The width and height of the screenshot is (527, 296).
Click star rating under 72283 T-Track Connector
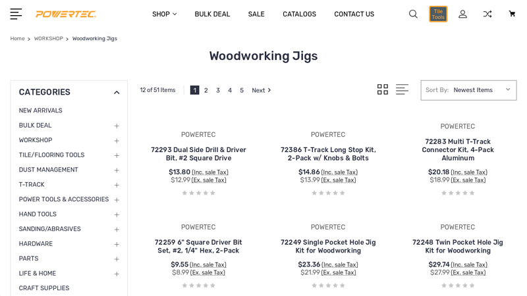(x=458, y=193)
